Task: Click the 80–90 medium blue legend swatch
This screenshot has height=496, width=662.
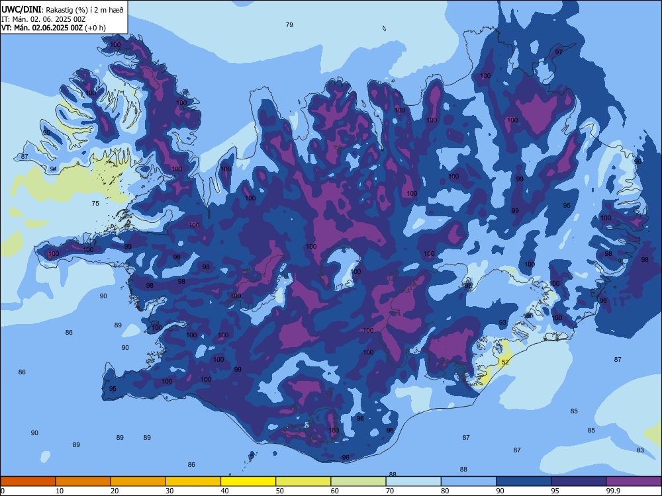Action: tap(468, 481)
